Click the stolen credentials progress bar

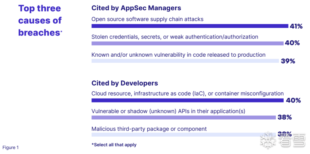(187, 43)
